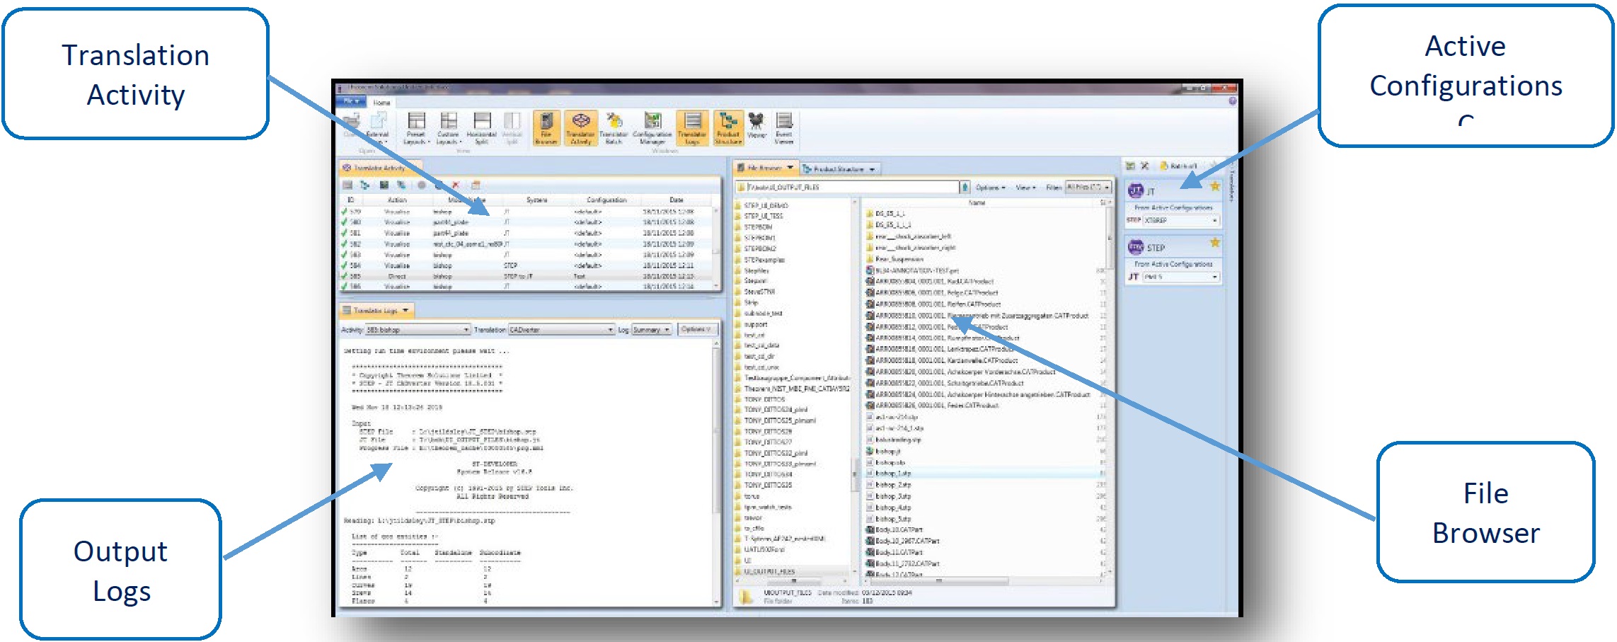Image resolution: width=1617 pixels, height=642 pixels.
Task: Sort file list by Name header
Action: (x=977, y=202)
